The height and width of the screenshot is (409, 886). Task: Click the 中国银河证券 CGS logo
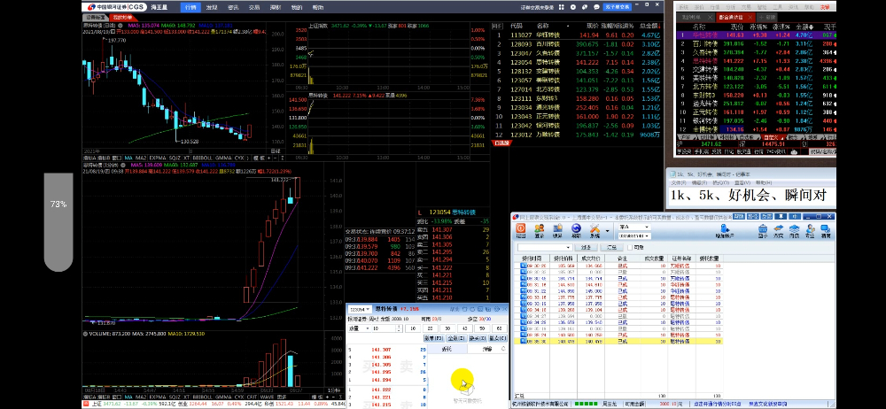pos(115,7)
